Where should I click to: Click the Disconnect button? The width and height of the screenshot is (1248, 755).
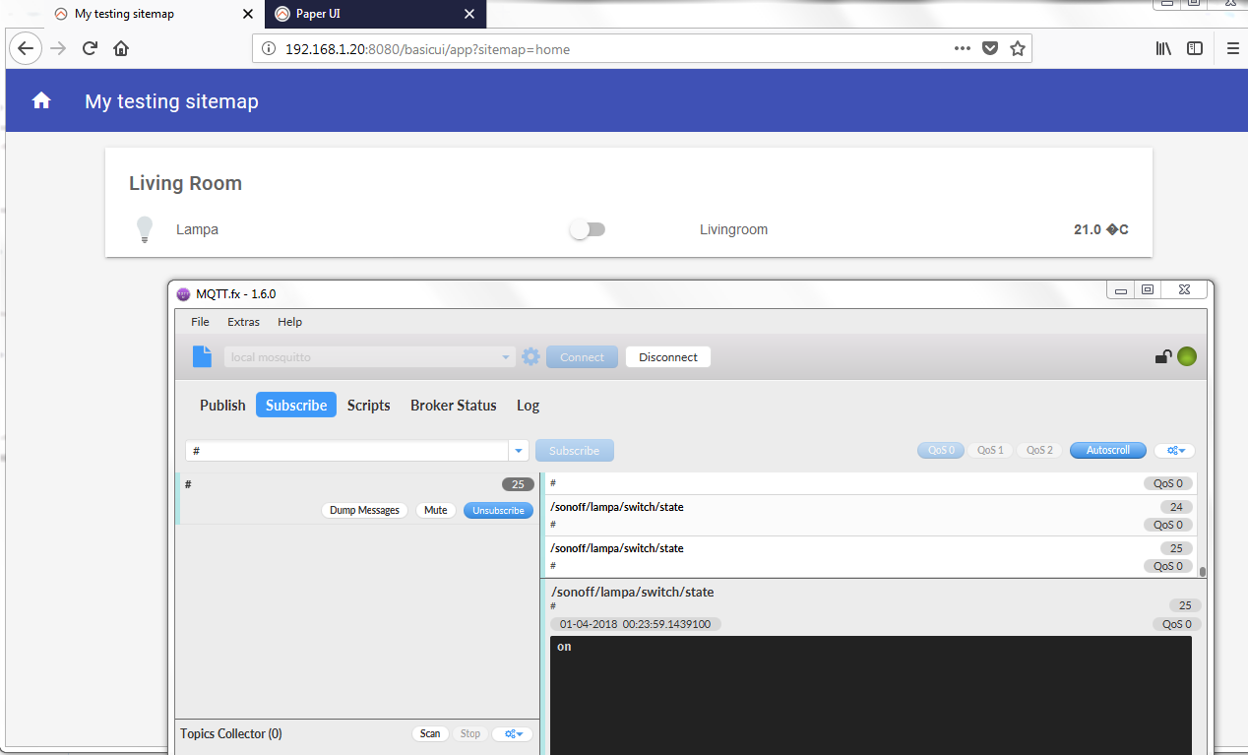pos(668,357)
